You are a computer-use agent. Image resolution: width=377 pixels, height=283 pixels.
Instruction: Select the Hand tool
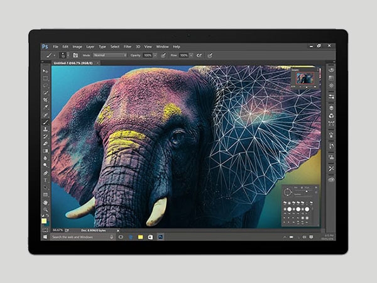coord(45,203)
